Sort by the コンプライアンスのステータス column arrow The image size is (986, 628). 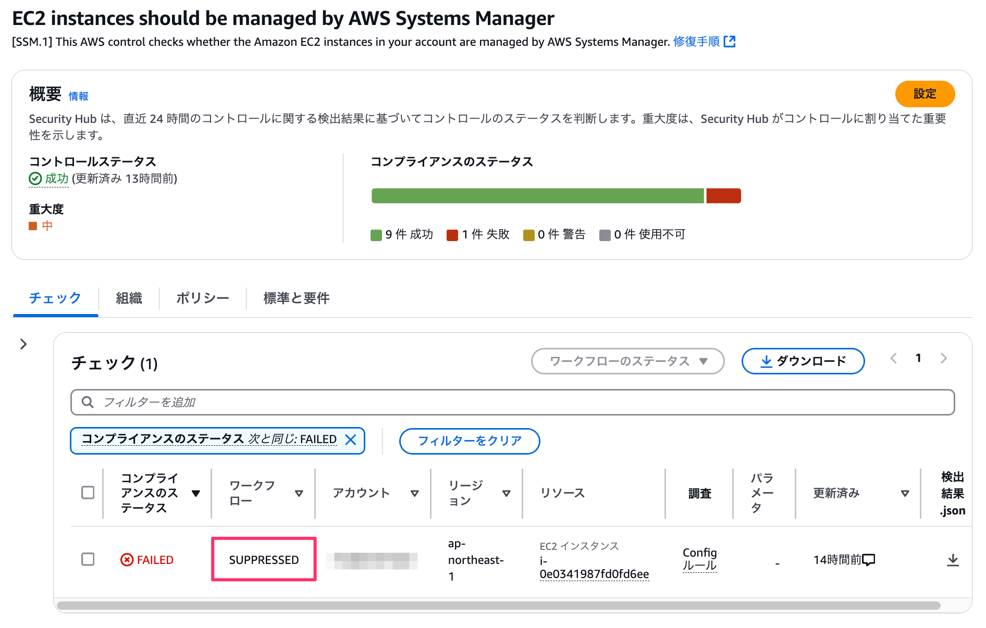[196, 493]
